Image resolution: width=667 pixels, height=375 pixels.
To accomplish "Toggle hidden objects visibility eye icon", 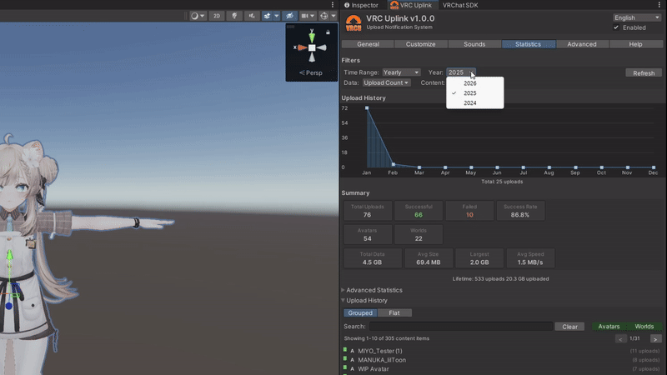I will [x=289, y=16].
